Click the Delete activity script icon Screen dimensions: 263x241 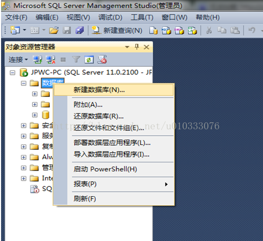102,59
